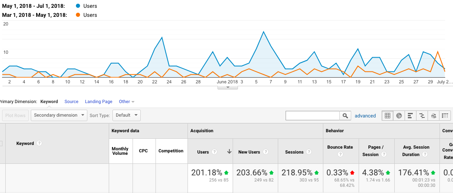The image size is (453, 193).
Task: Click into the table search field
Action: pos(313,115)
